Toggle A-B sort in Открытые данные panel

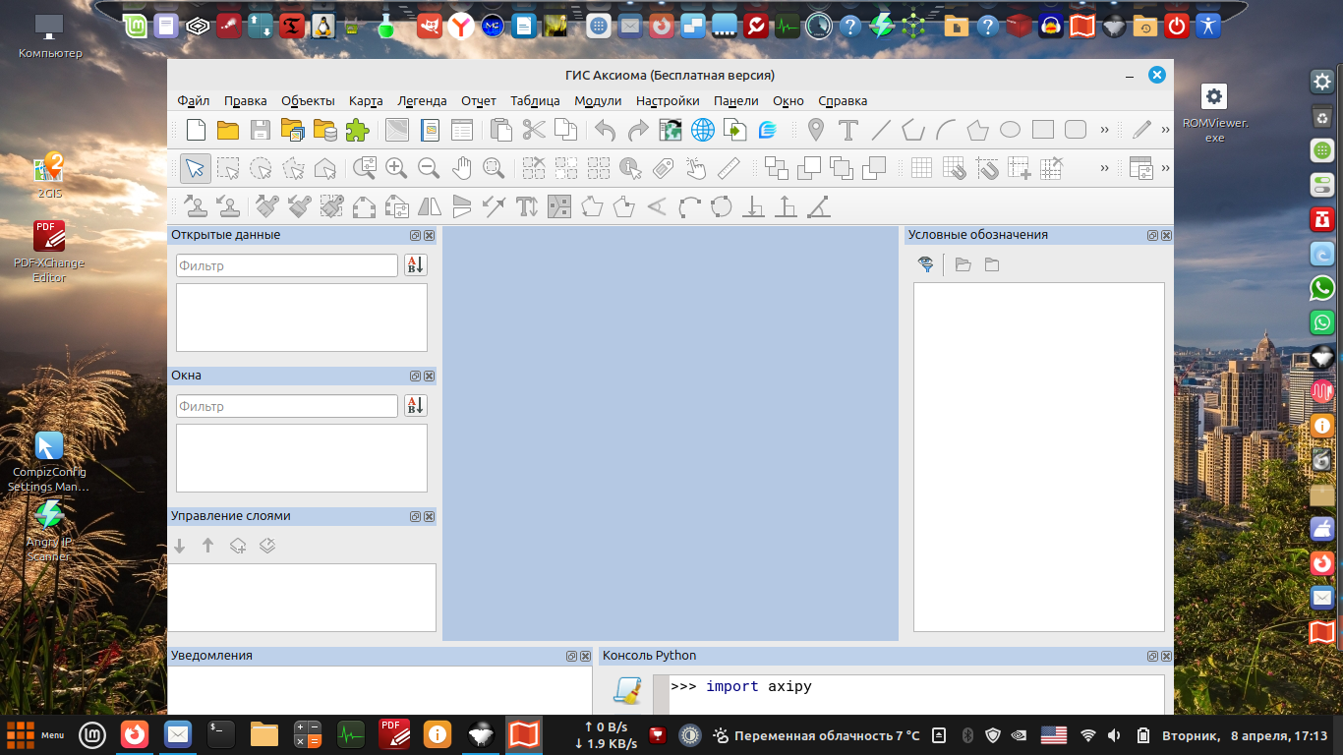click(415, 265)
